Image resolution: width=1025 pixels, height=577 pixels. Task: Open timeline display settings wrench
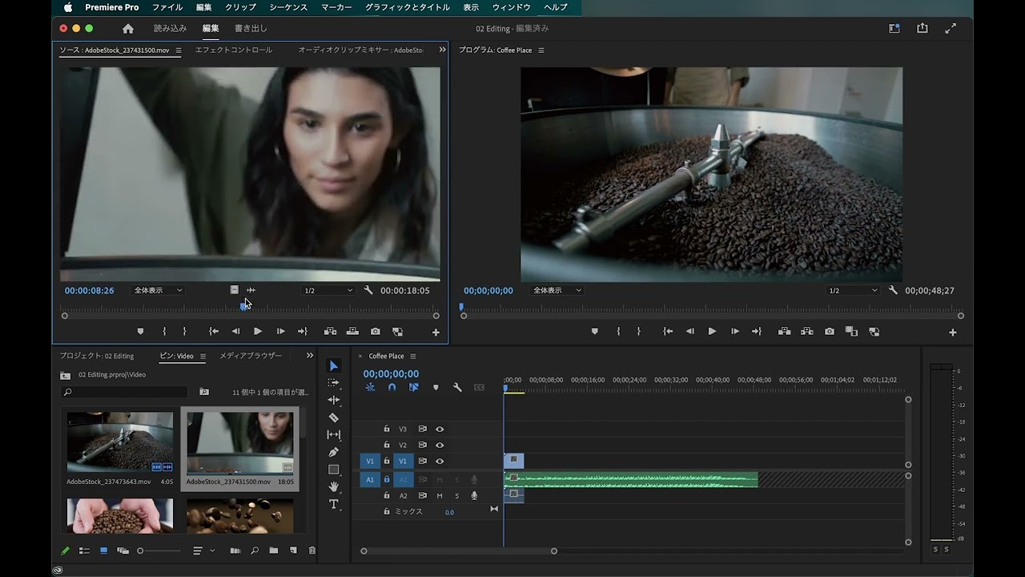[457, 387]
